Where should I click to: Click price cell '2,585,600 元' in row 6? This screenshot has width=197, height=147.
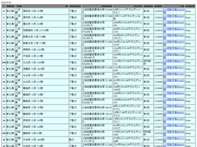click(x=97, y=50)
